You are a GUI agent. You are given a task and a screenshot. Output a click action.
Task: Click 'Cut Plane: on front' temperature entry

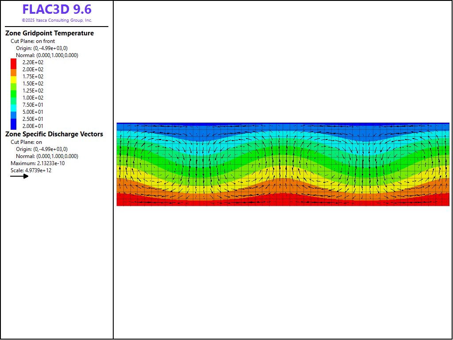coord(33,41)
